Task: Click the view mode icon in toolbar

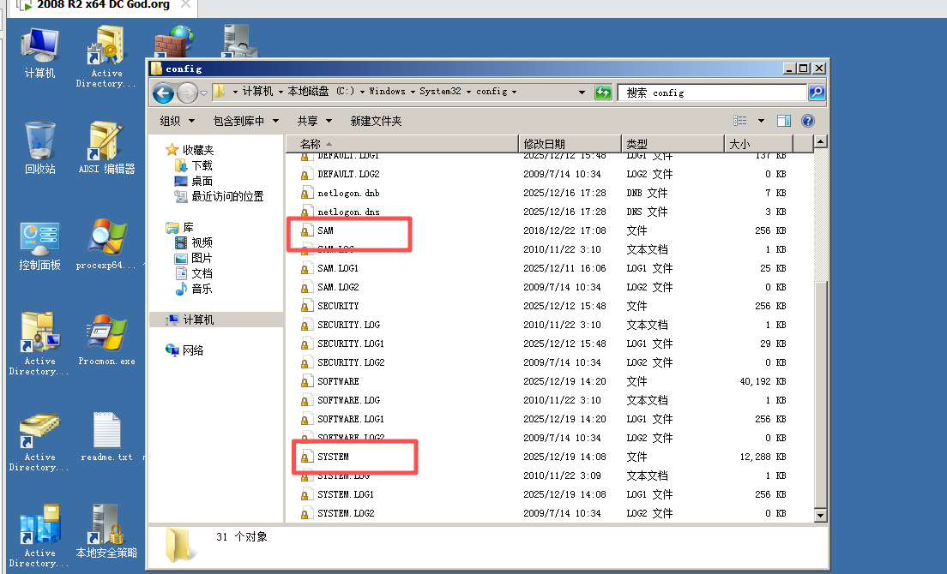Action: 739,121
